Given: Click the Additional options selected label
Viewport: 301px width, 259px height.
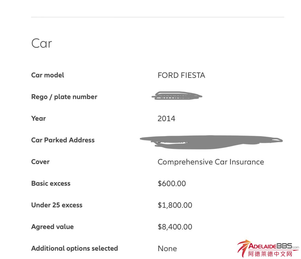Looking at the screenshot, I should pyautogui.click(x=74, y=248).
